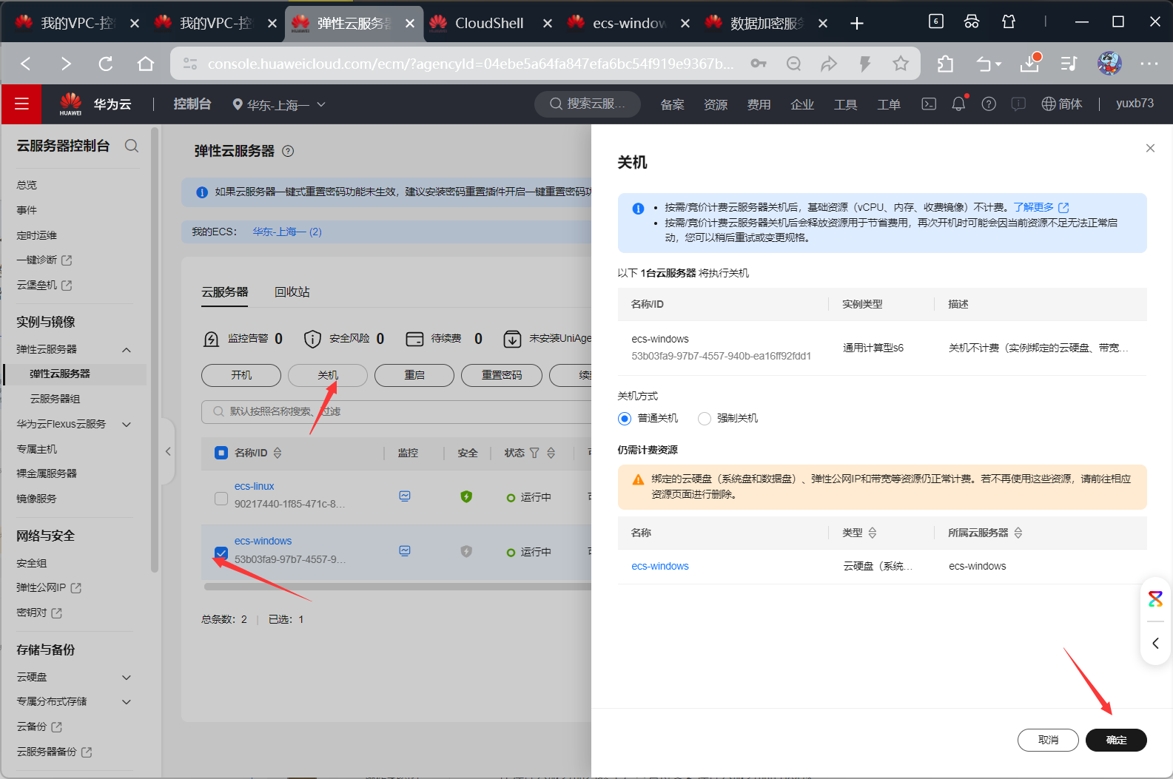Sort by 名称/ID column
Screen dimensions: 1173x779
[x=278, y=453]
